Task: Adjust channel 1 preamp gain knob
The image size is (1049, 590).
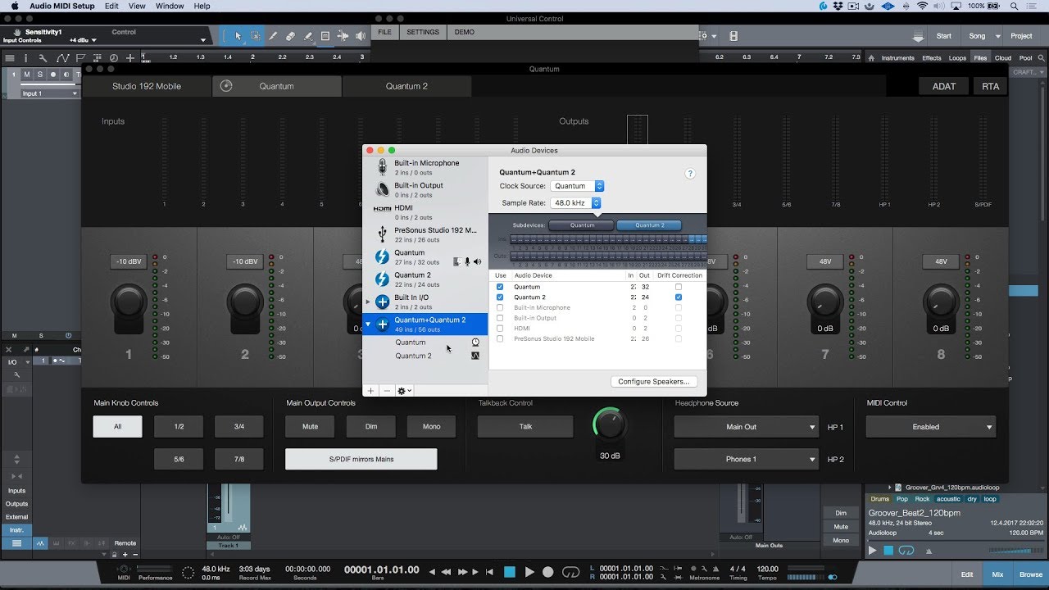Action: pos(129,302)
